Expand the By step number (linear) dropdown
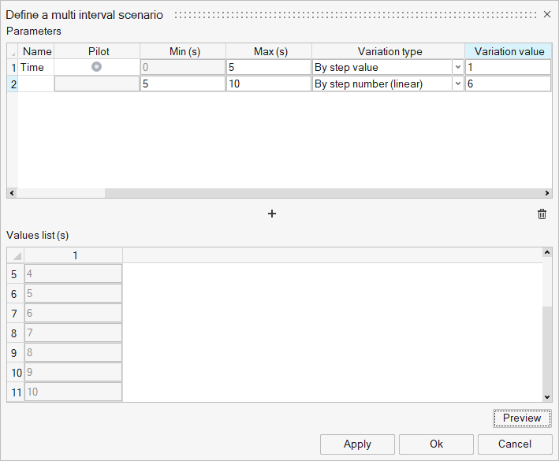This screenshot has width=559, height=461. point(457,84)
